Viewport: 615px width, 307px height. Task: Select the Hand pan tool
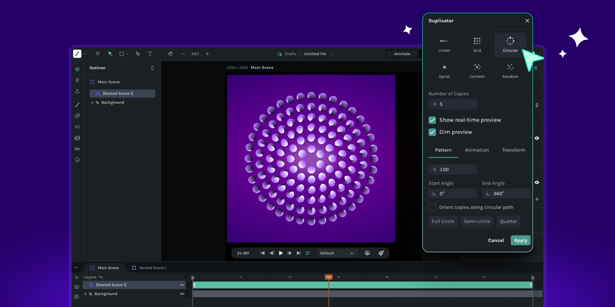tap(170, 54)
